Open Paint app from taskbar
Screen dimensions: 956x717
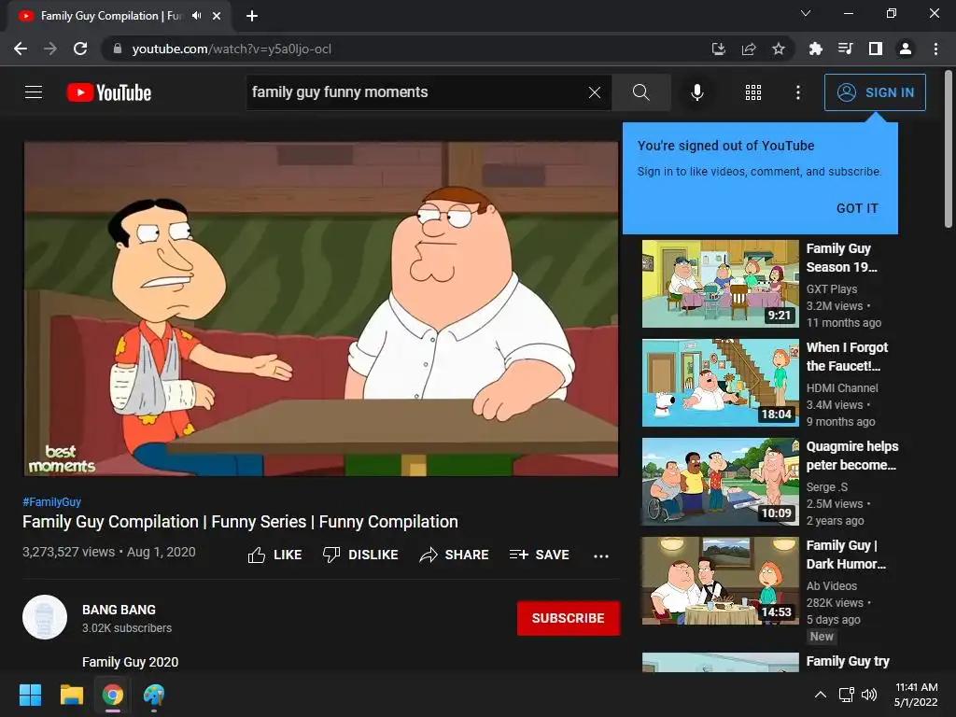point(154,695)
